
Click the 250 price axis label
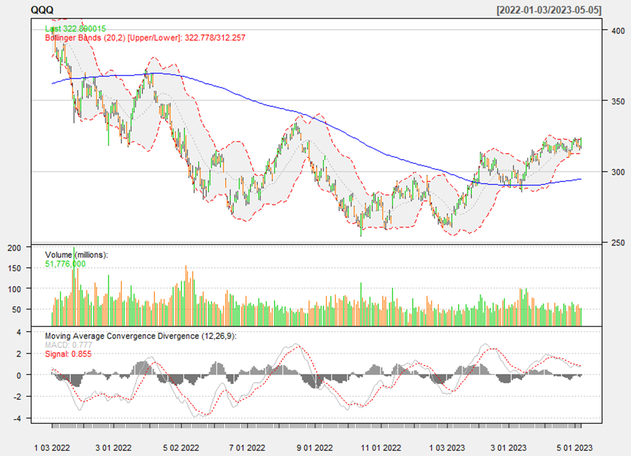(618, 243)
